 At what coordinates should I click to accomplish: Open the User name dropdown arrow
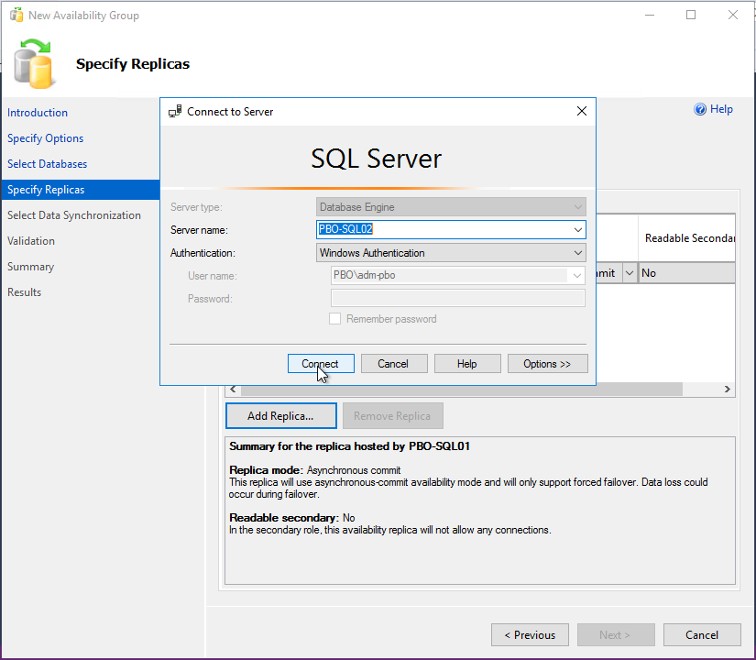pos(577,276)
